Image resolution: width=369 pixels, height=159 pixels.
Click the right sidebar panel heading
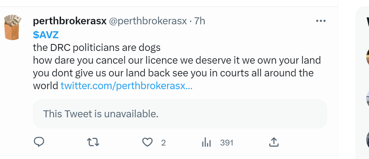pos(366,21)
